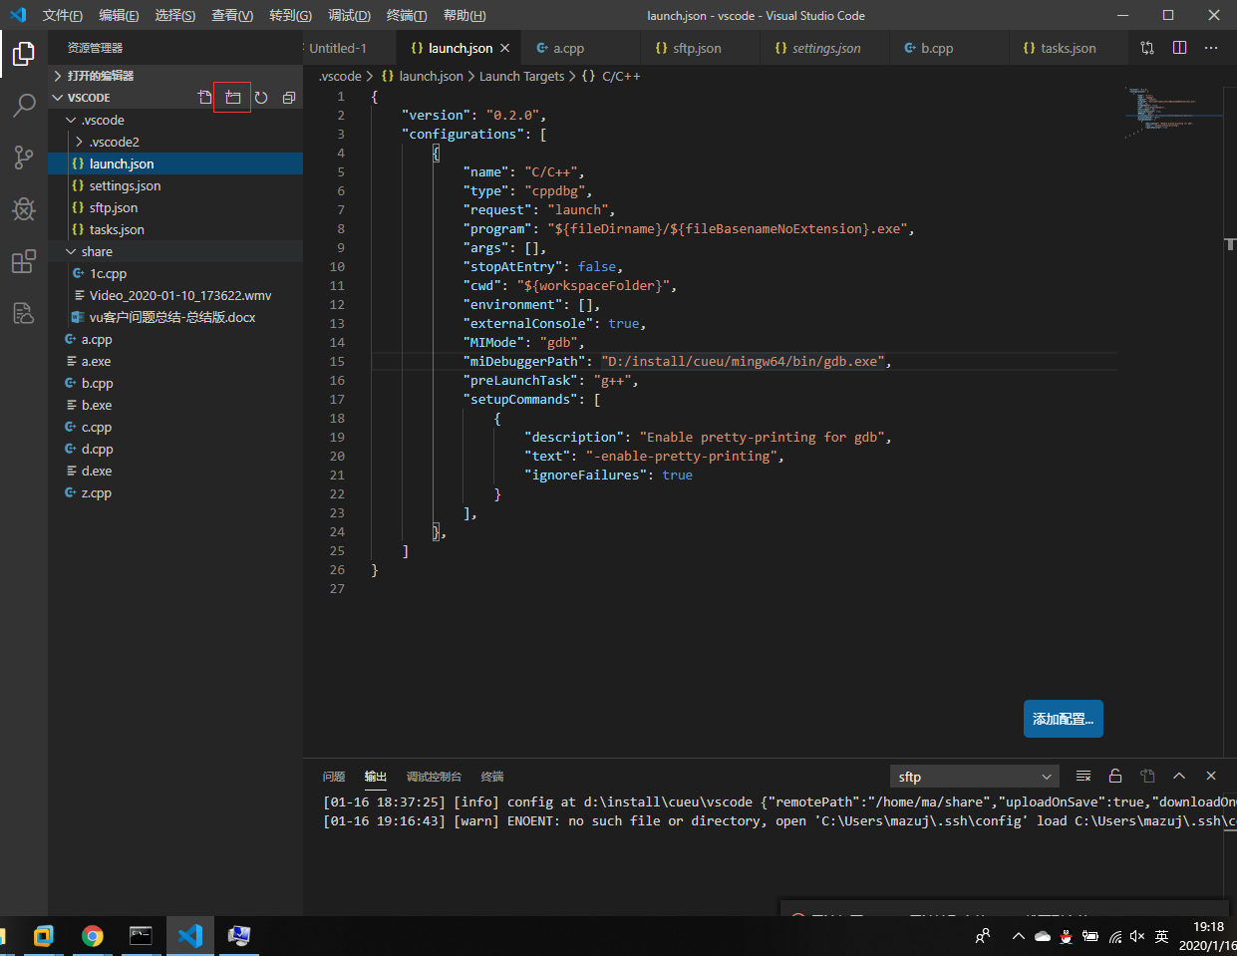The image size is (1237, 956).
Task: Toggle the muted volume tray icon
Action: [x=1137, y=936]
